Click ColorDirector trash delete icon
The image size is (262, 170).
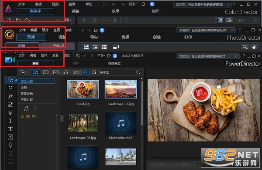pos(115,20)
